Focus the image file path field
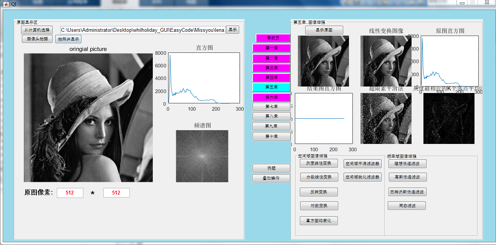Viewport: 496px width, 245px height. point(142,30)
